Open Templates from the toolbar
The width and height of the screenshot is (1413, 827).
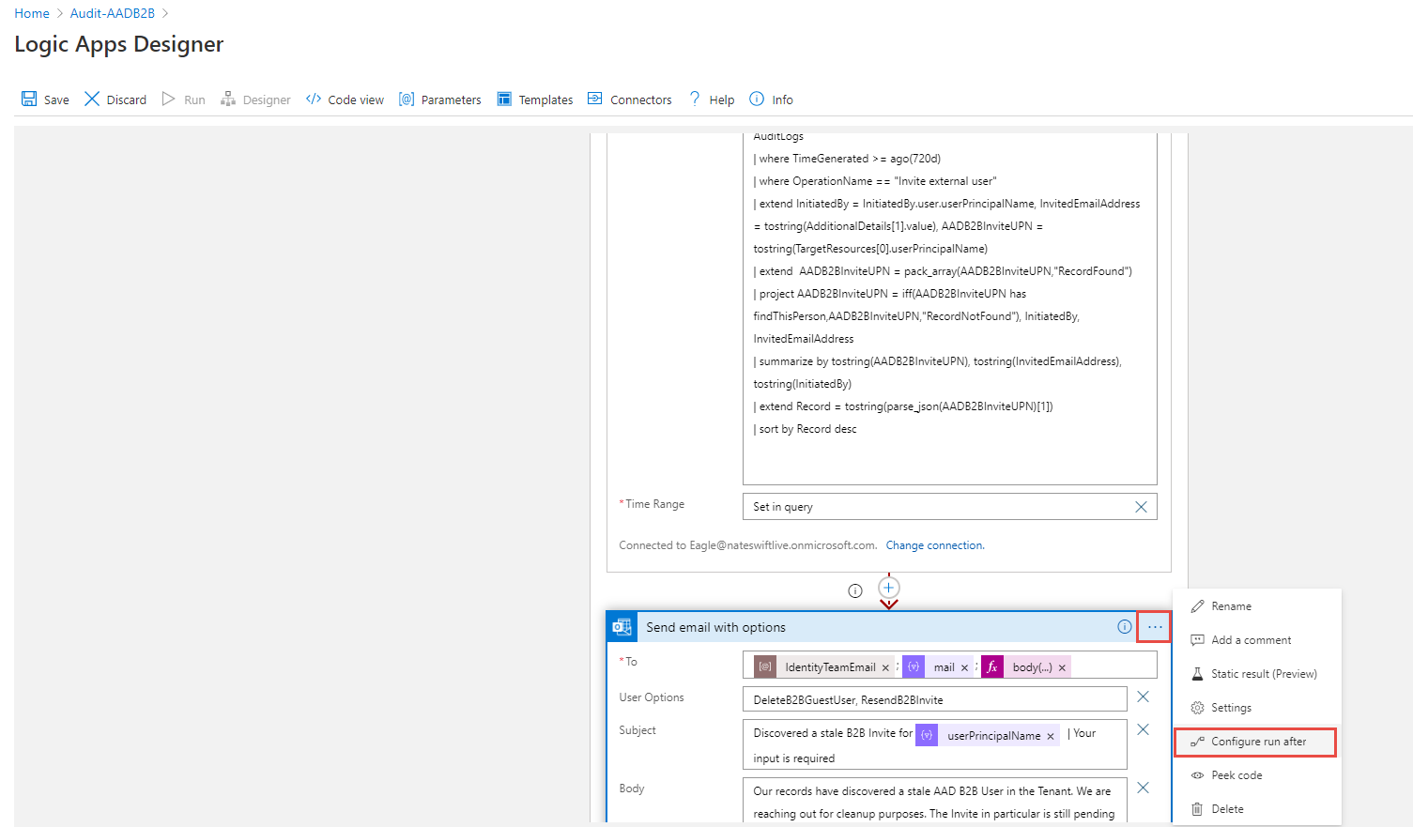535,100
